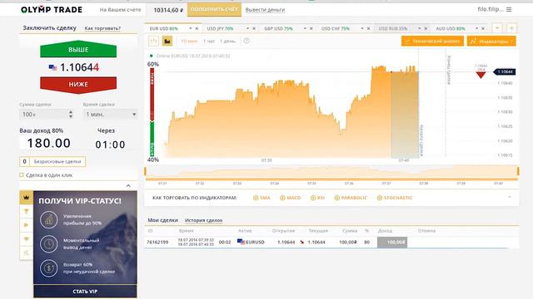This screenshot has width=533, height=299.
Task: Select the last tools icon in the promo sidebar
Action: (26, 252)
